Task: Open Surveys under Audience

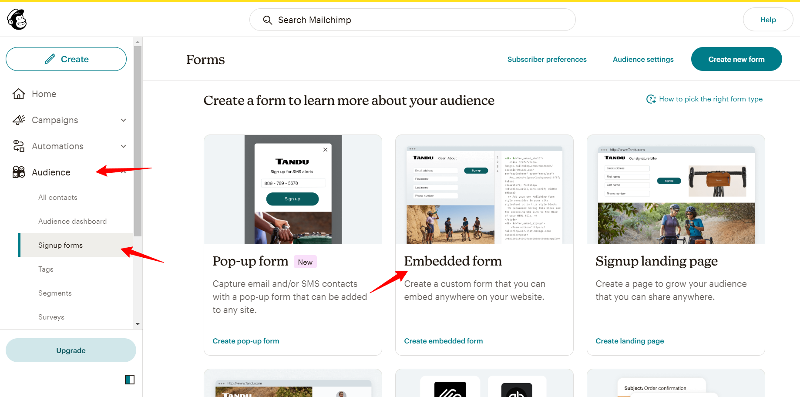Action: 51,317
